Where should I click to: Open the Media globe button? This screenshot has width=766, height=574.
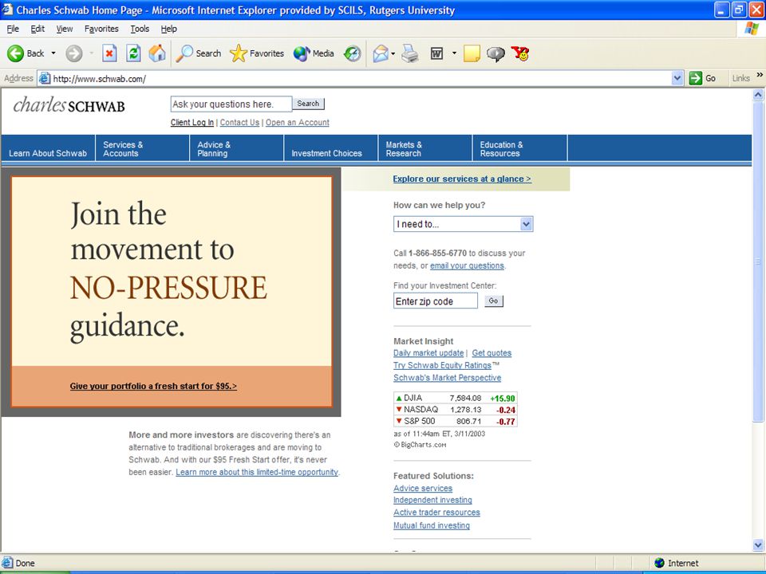[x=314, y=53]
